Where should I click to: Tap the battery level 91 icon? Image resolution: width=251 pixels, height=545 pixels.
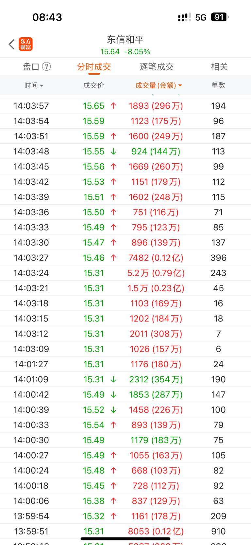(220, 17)
